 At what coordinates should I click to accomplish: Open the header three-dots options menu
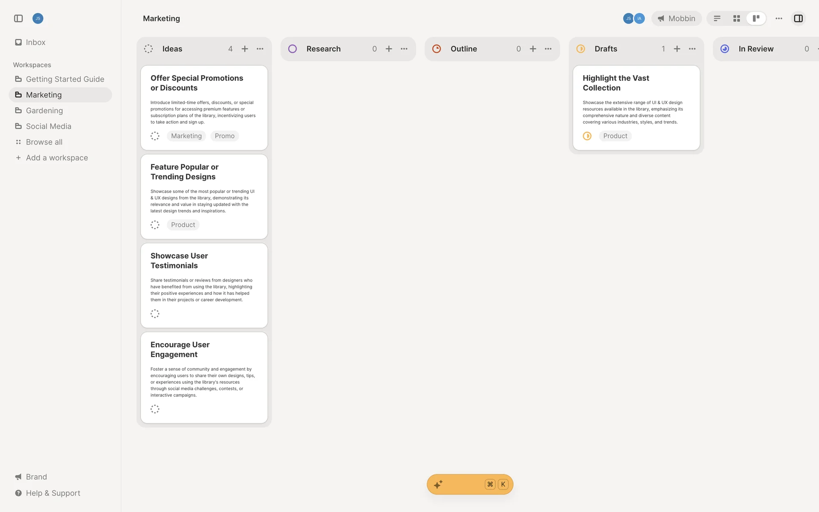point(779,18)
